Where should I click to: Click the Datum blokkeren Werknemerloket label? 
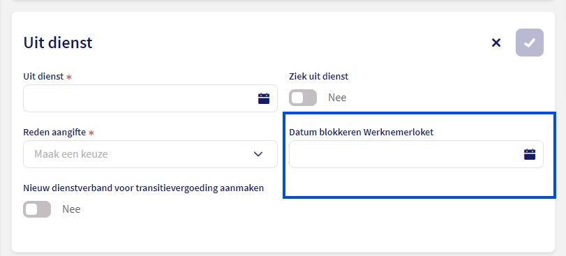(x=362, y=133)
